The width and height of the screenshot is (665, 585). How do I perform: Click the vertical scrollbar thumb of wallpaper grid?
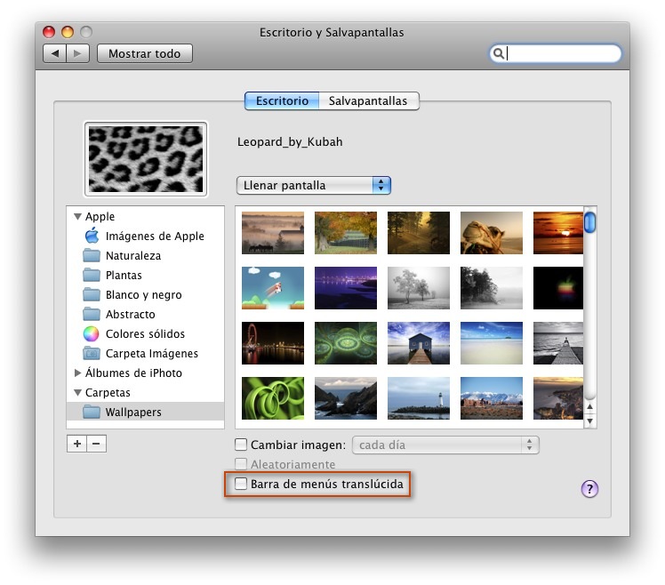(589, 222)
